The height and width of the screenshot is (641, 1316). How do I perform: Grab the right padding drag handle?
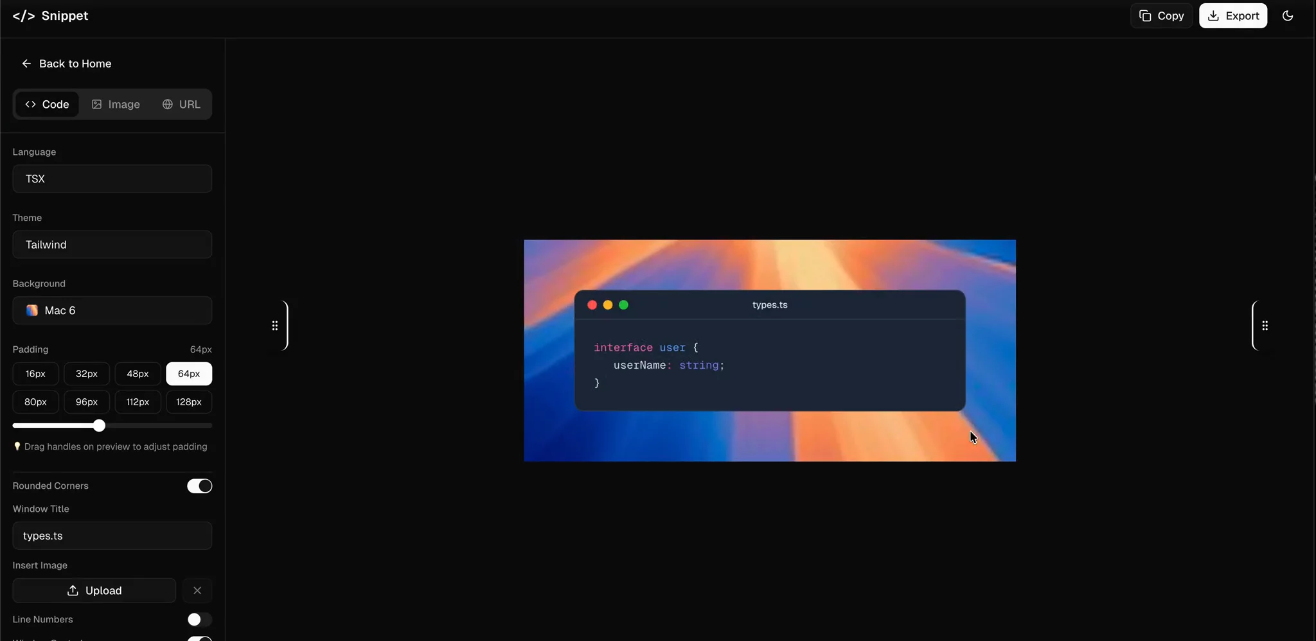[x=1264, y=326]
